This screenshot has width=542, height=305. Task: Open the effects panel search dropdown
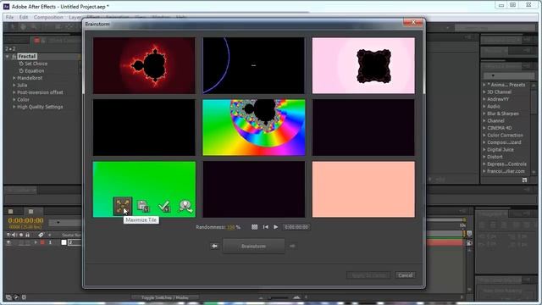click(x=493, y=75)
